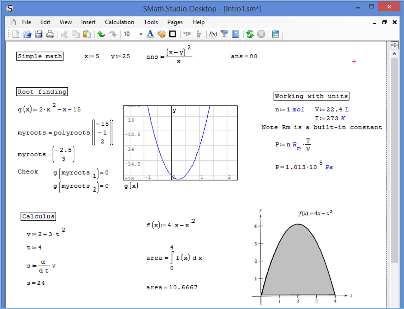Open the File menu
This screenshot has width=404, height=309.
point(26,22)
